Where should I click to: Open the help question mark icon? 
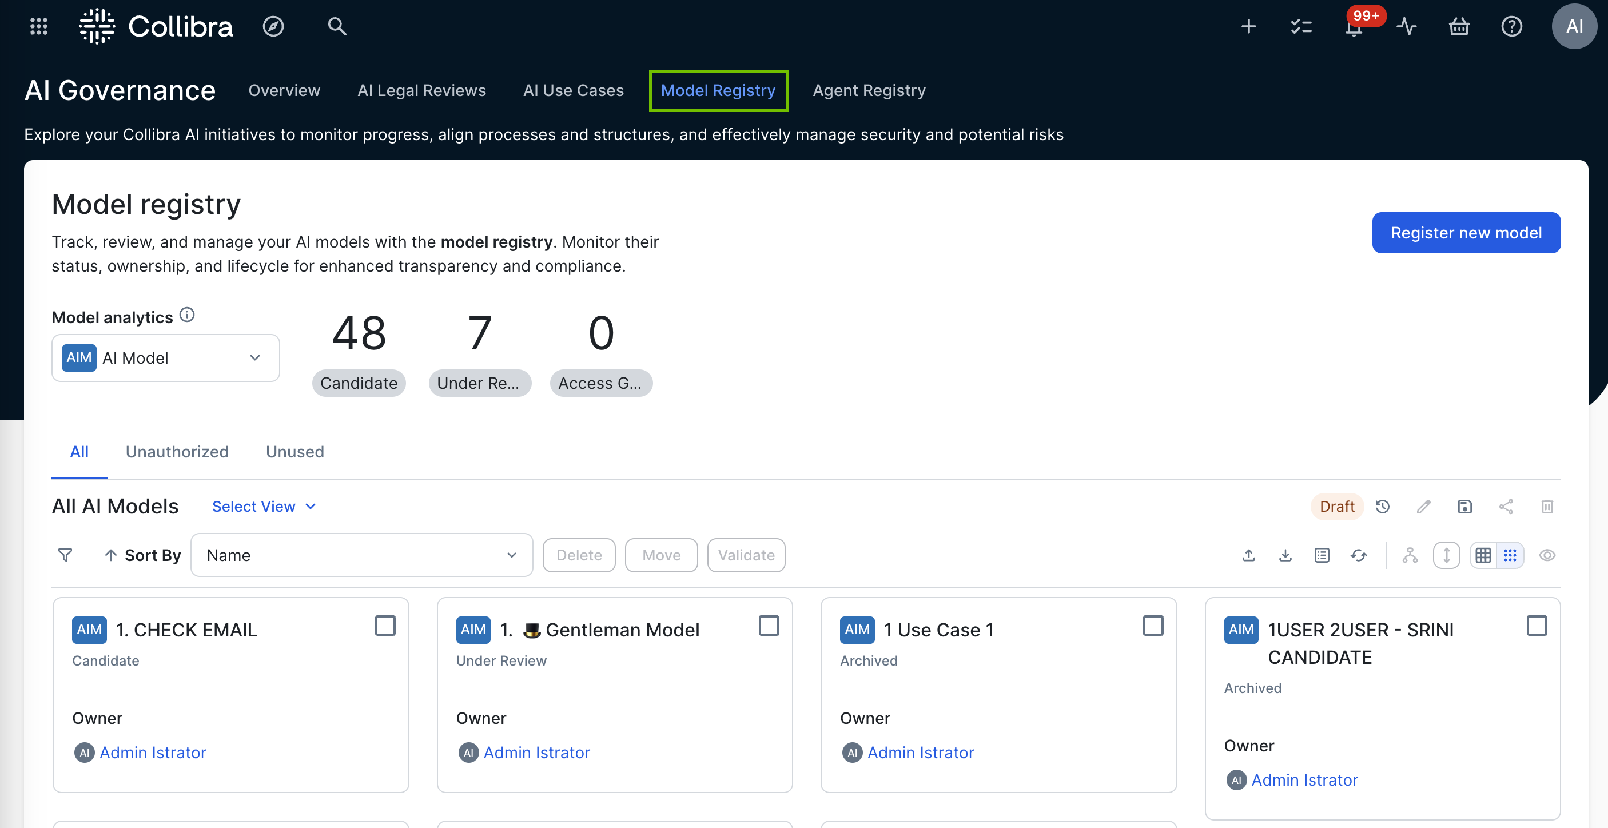[1511, 26]
